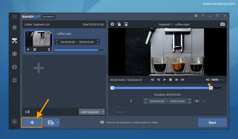The width and height of the screenshot is (238, 139).
Task: Open the Information sidebar icon
Action: [15, 67]
